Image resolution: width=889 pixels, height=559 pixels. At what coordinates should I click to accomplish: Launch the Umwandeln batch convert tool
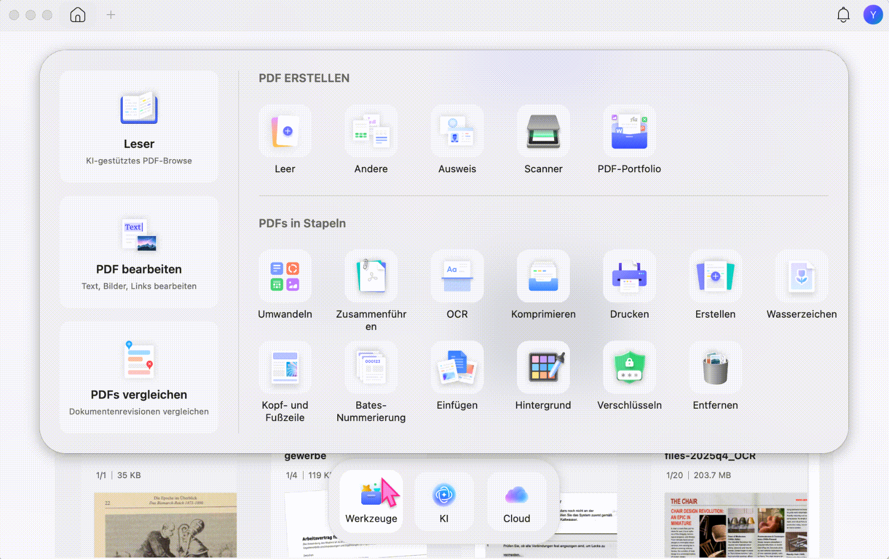[x=285, y=276]
